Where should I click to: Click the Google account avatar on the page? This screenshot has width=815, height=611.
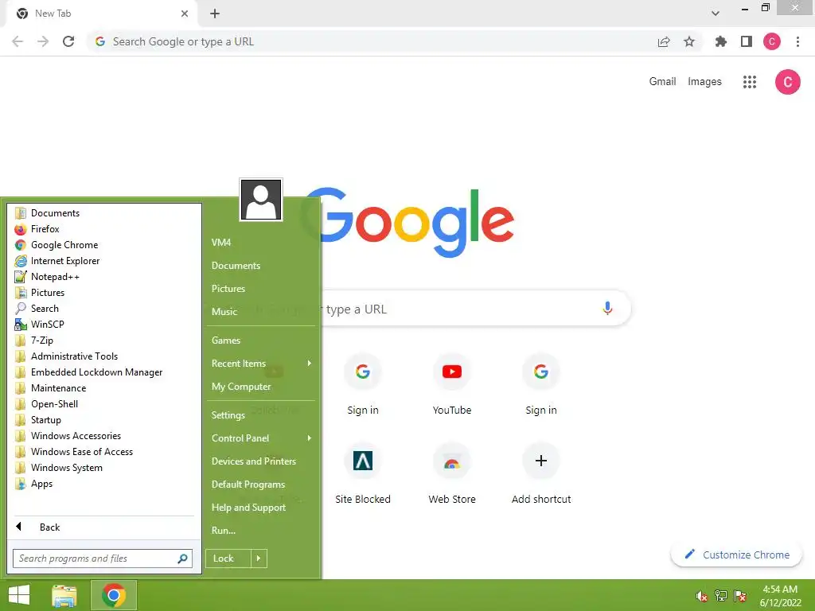pos(787,82)
